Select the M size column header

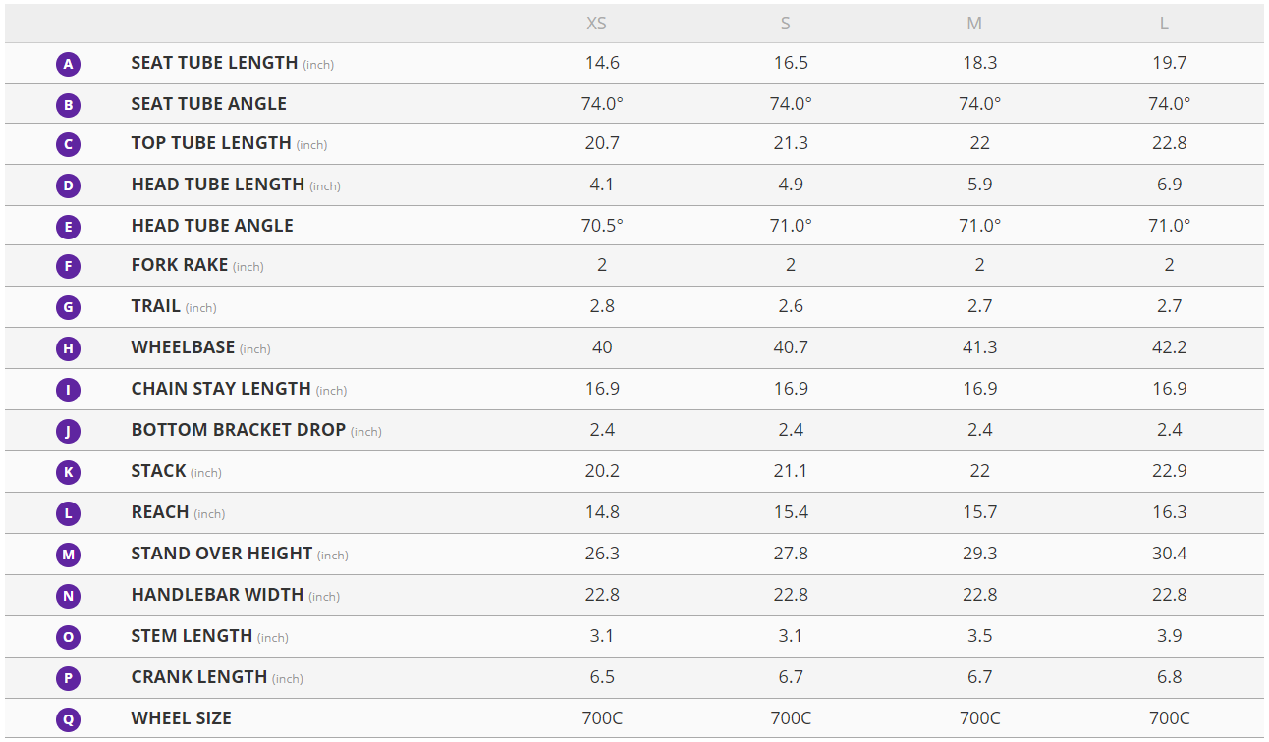[974, 24]
